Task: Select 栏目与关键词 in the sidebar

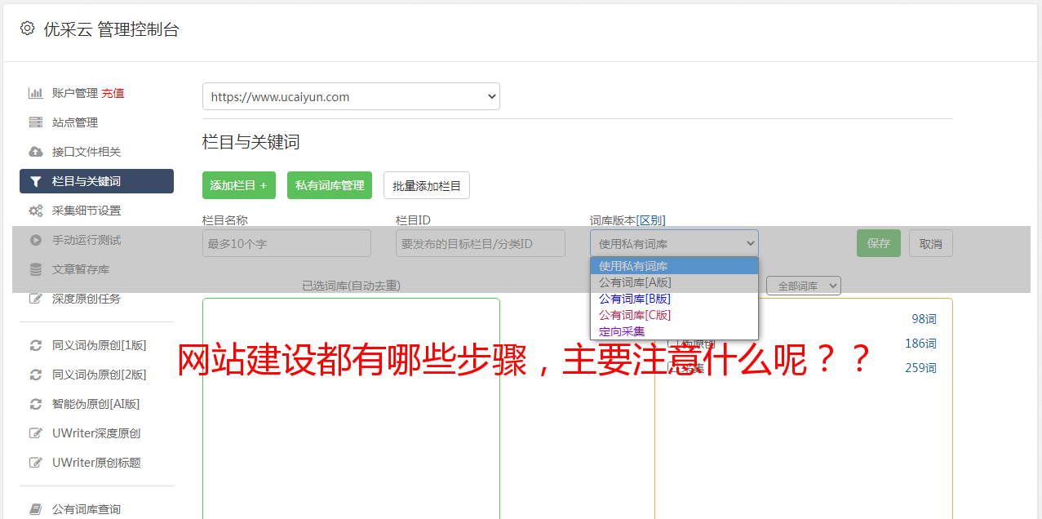Action: (x=96, y=181)
